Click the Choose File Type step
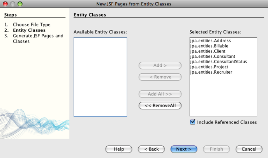The height and width of the screenshot is (158, 268). click(32, 24)
